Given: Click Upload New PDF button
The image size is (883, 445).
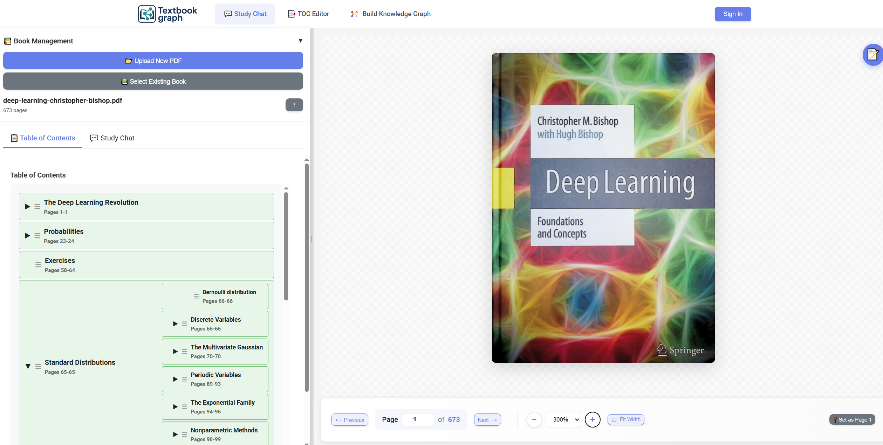Looking at the screenshot, I should (x=153, y=61).
